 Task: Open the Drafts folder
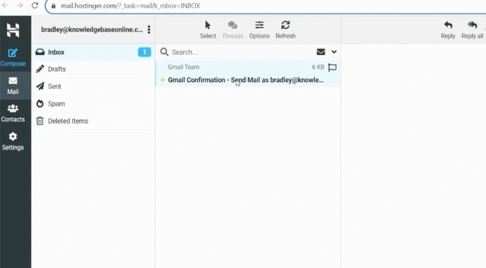coord(93,69)
